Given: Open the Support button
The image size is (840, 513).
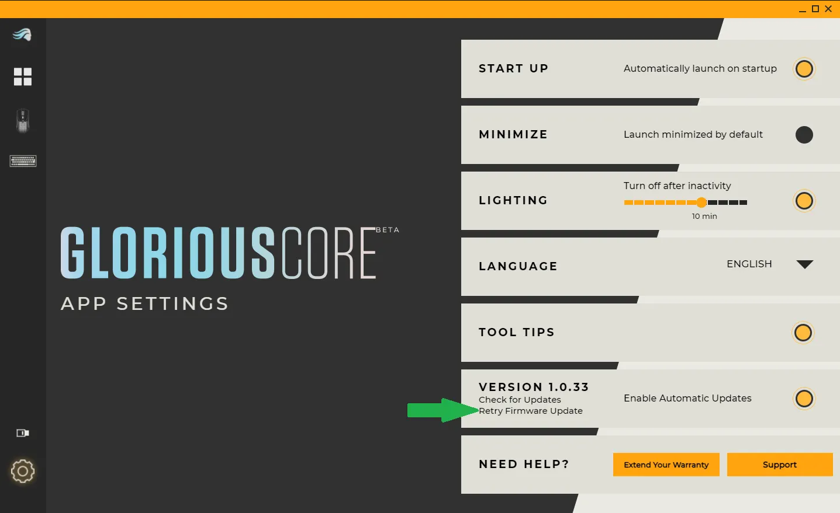Looking at the screenshot, I should click(x=780, y=465).
